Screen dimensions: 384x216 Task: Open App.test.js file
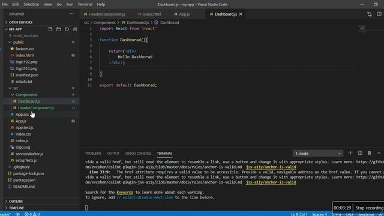click(24, 128)
